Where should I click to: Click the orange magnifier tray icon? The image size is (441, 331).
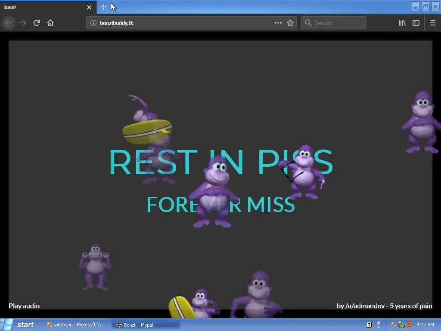[x=409, y=325]
